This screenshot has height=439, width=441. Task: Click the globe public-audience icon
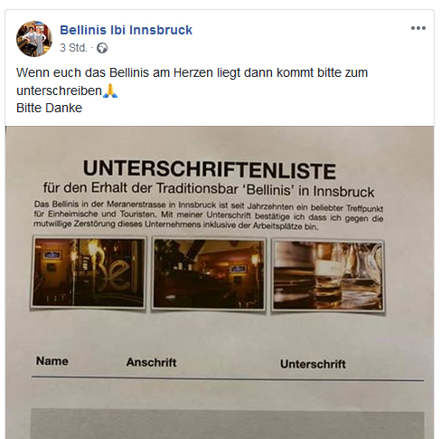pos(102,48)
